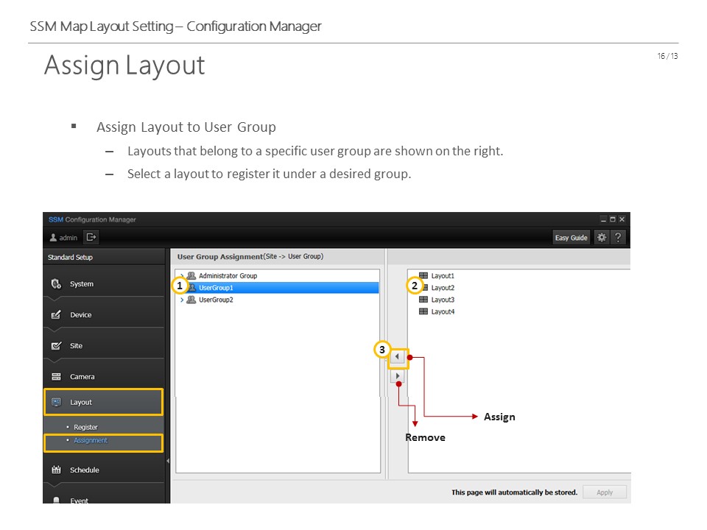The image size is (707, 530).
Task: Select Layout3 in the layout list
Action: point(443,300)
